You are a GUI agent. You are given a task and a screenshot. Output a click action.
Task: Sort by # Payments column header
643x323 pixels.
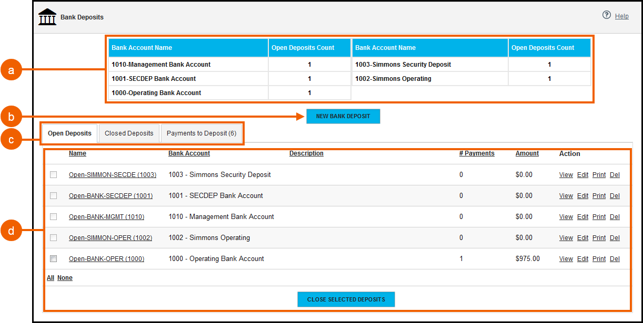pos(477,153)
